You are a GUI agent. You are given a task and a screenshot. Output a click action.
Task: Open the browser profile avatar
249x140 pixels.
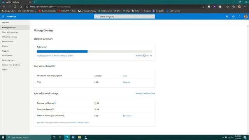click(239, 7)
